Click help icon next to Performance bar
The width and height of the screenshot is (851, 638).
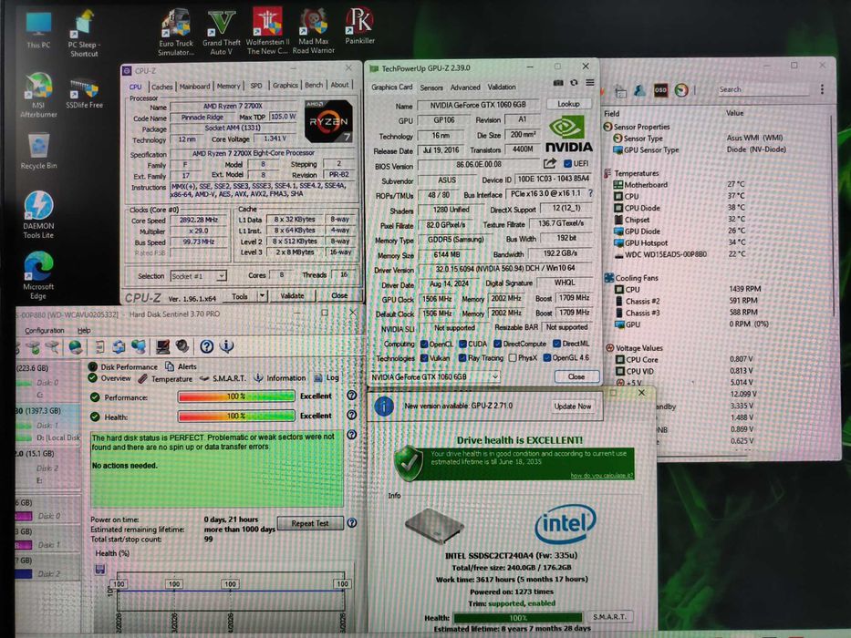[x=352, y=396]
